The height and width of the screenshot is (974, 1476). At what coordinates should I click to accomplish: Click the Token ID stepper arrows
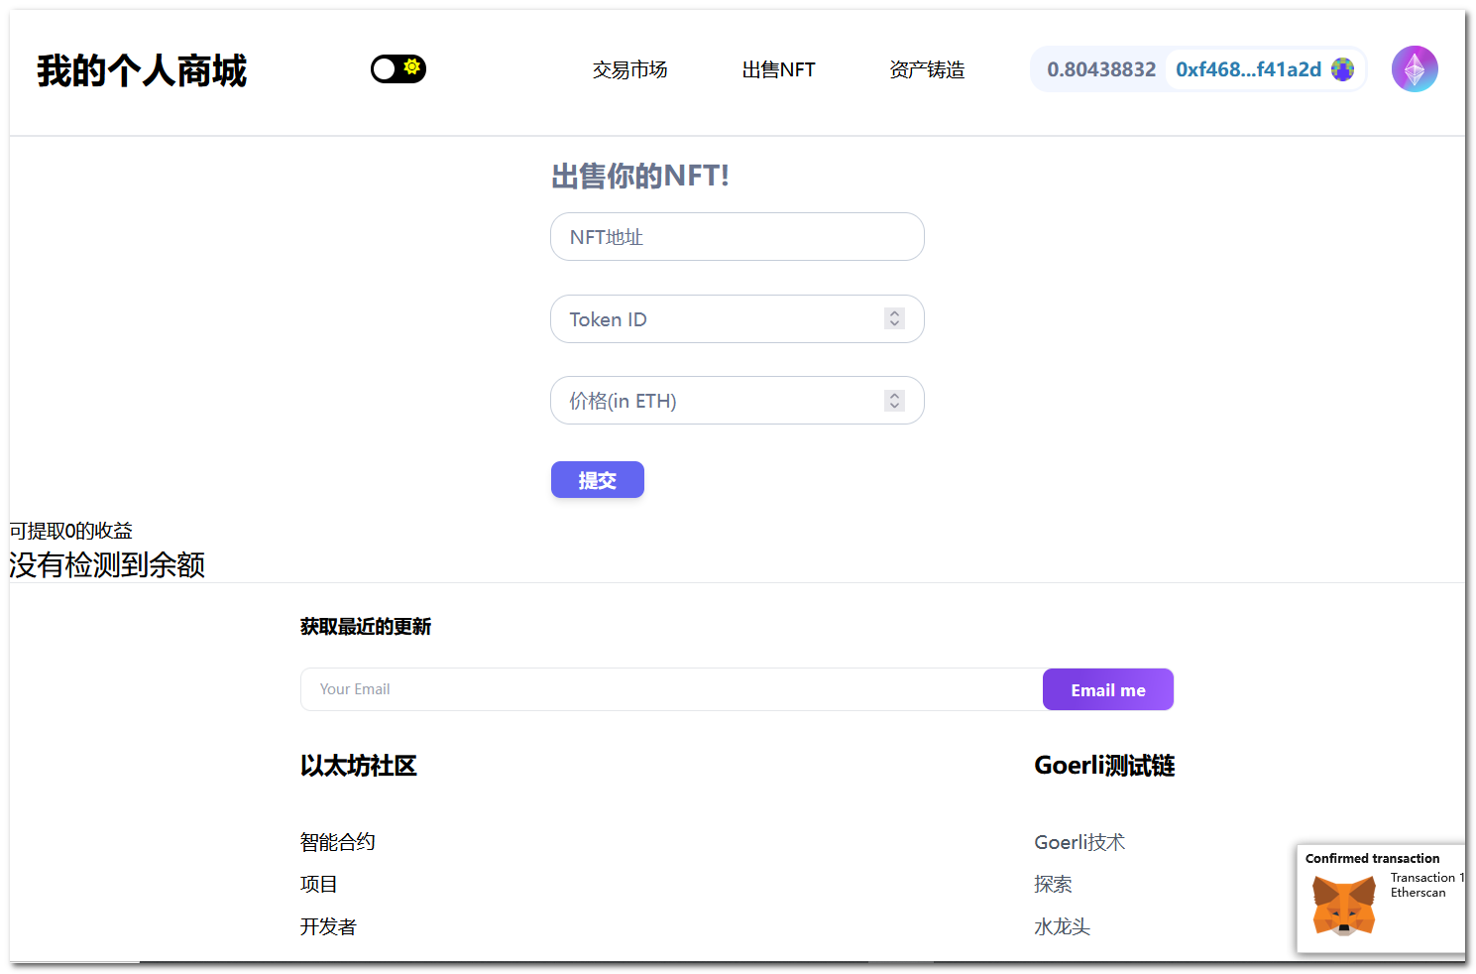[x=894, y=318]
